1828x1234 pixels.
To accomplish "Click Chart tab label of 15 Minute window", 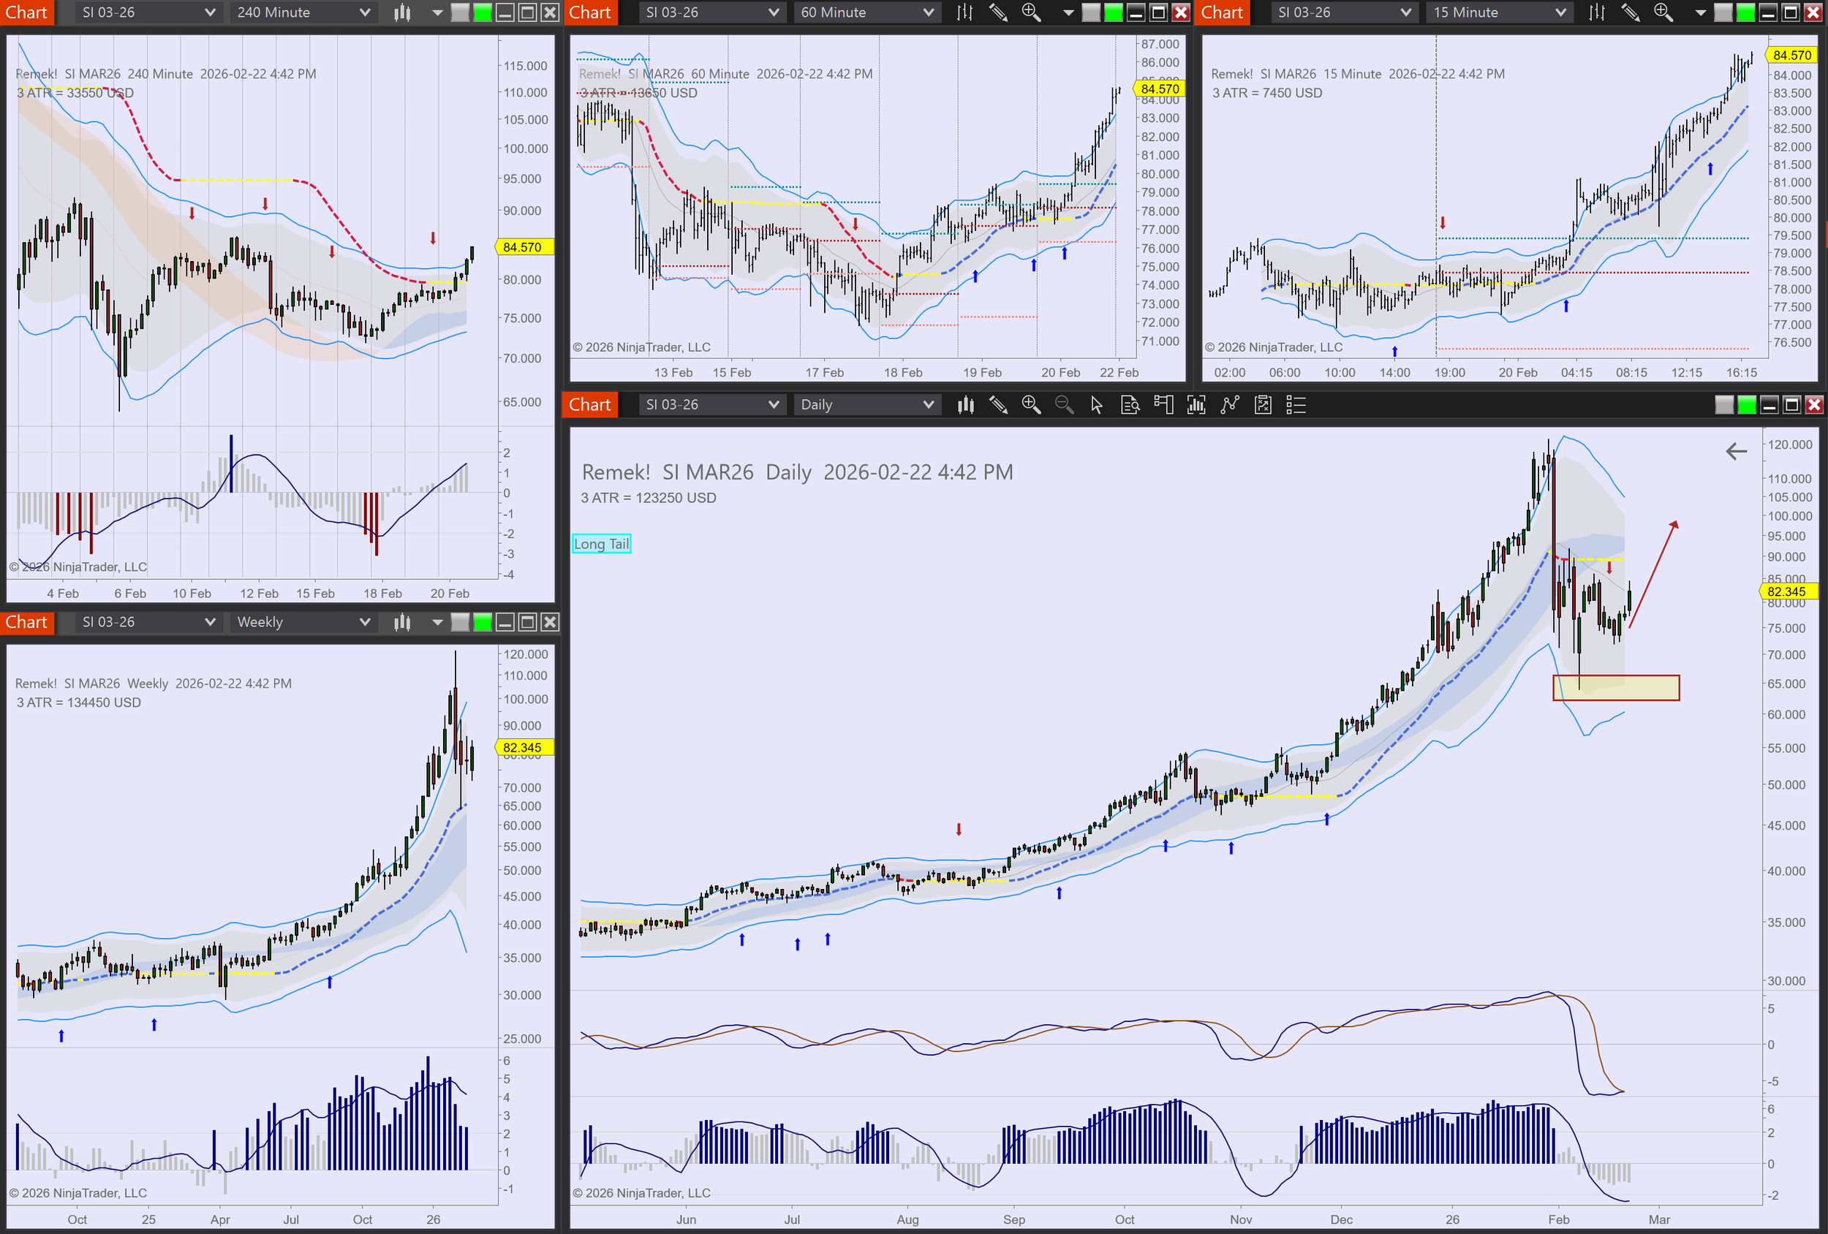I will click(1222, 12).
